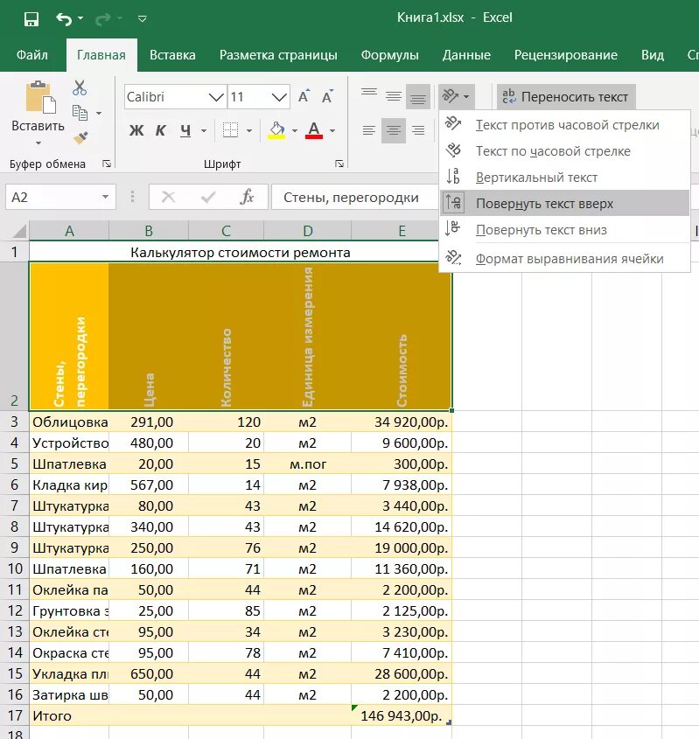
Task: Click the Вставить paste button
Action: coord(38,113)
